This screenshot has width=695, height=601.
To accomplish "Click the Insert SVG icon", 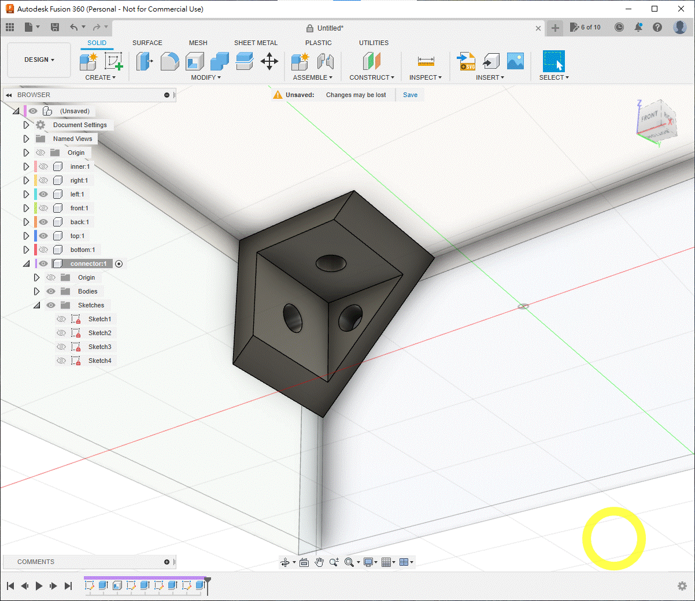I will pos(466,61).
